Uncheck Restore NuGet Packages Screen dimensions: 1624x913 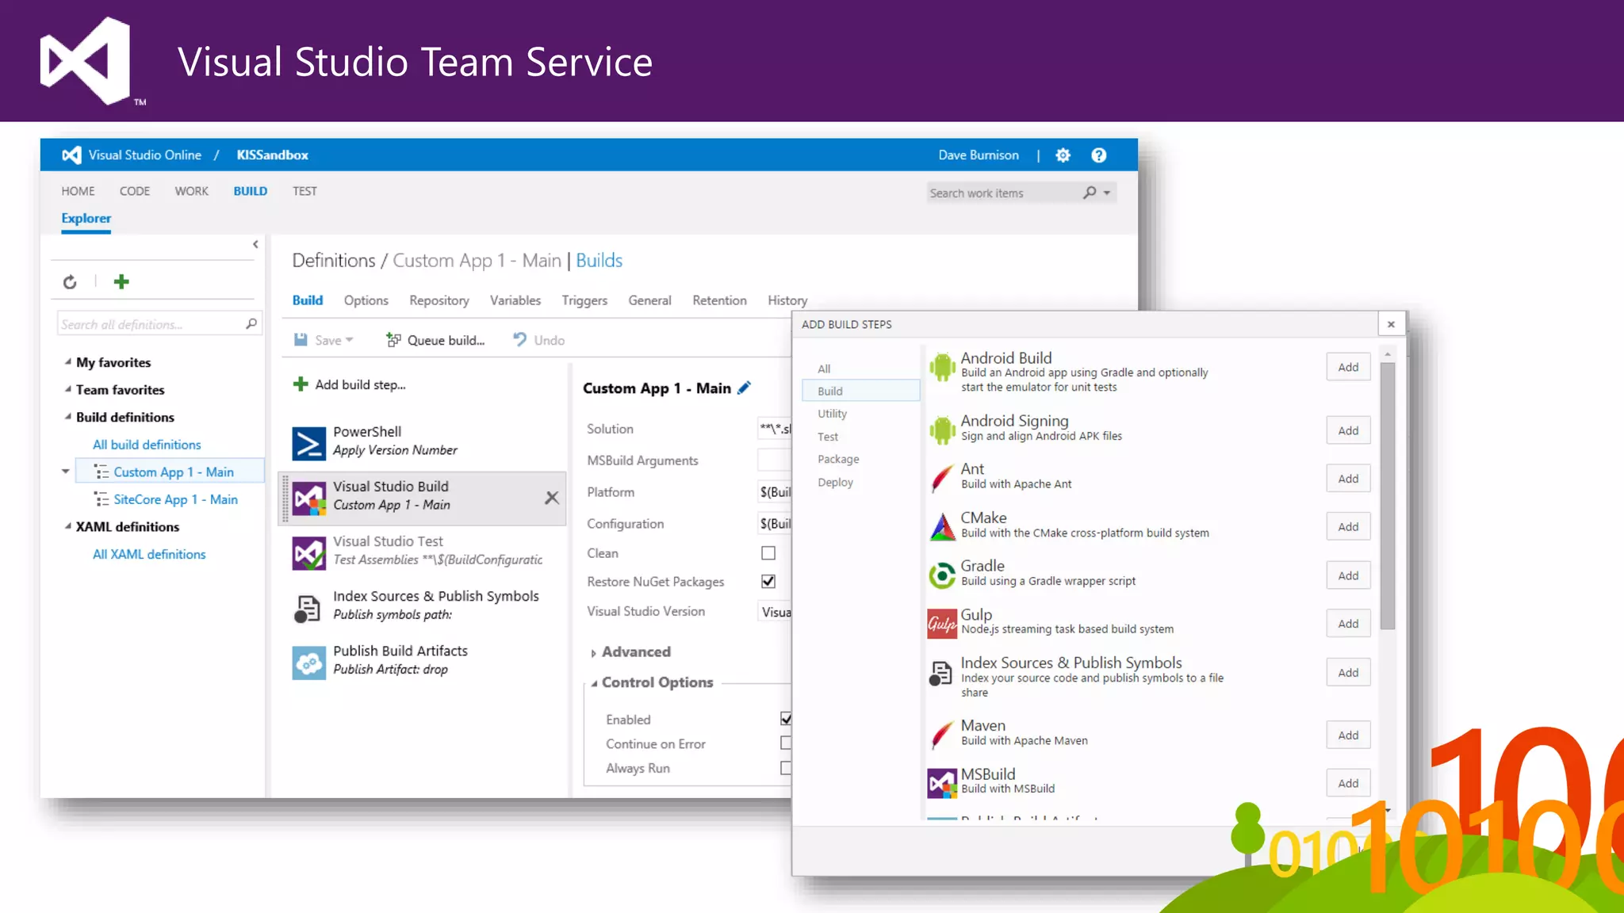(768, 582)
